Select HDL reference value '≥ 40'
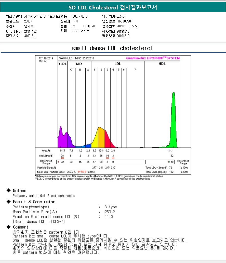Screen dimensions: 226x263 [x=171, y=162]
